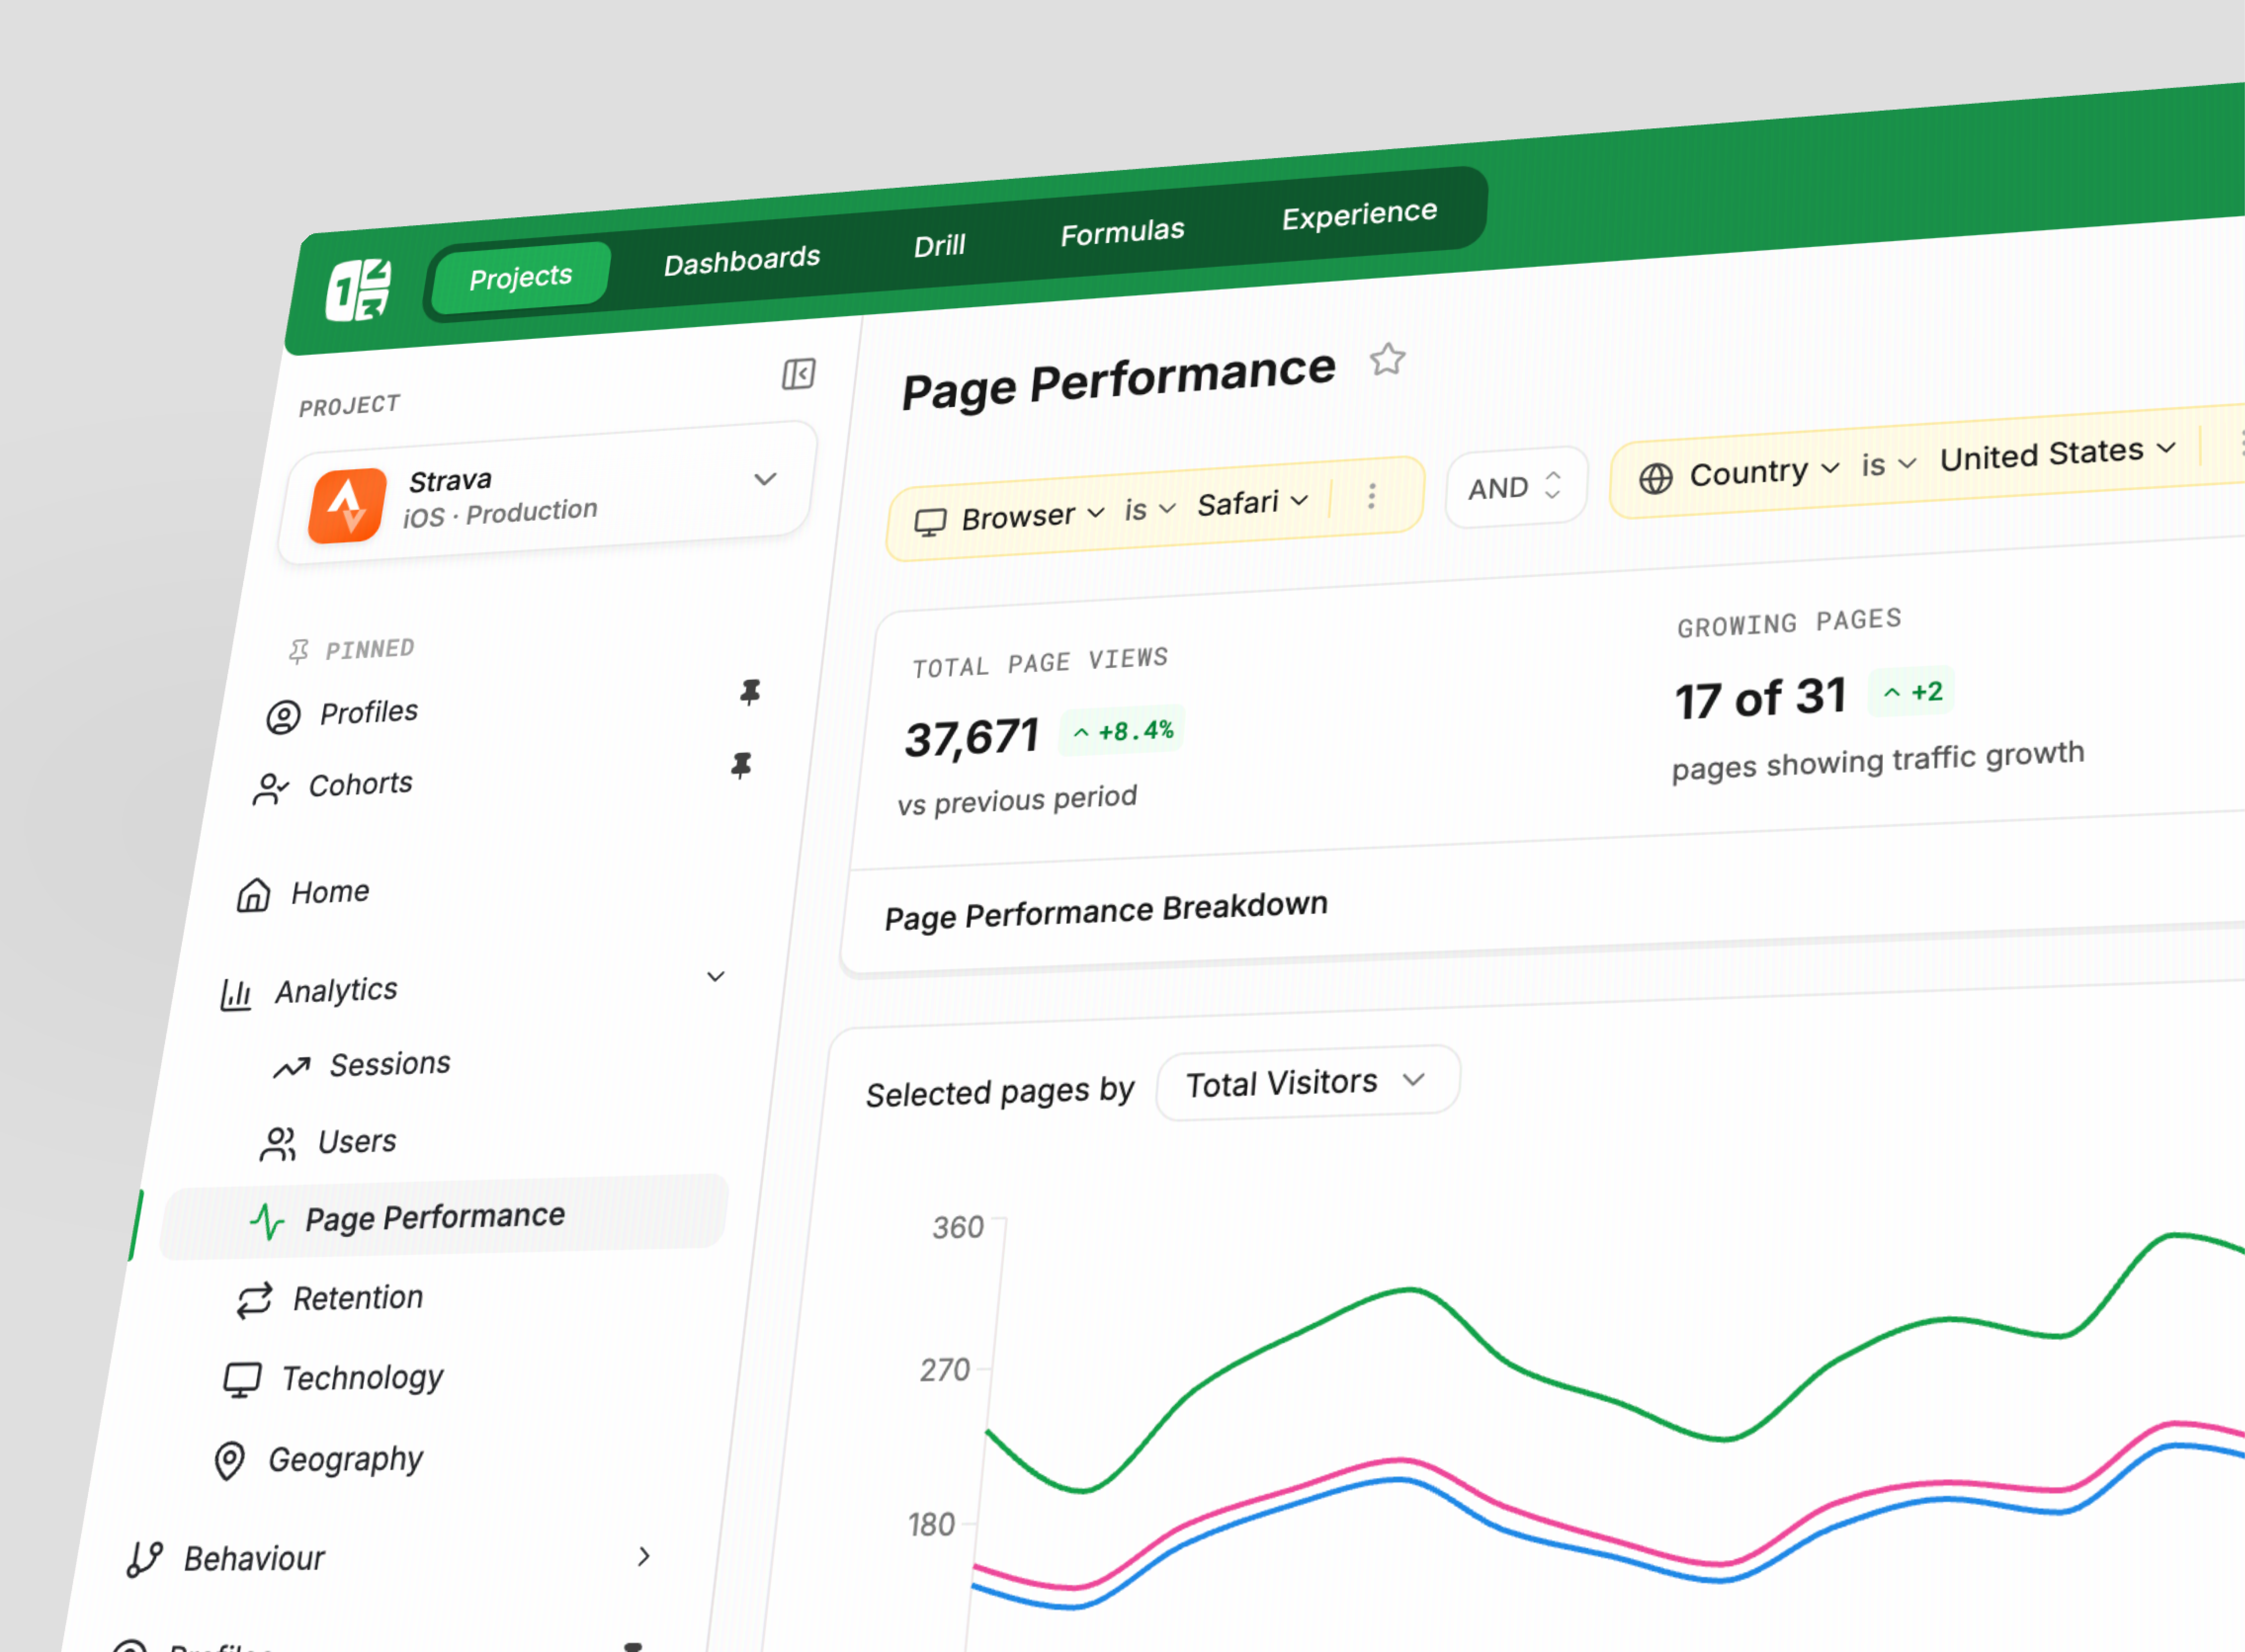Click the Strava project app icon

coord(347,506)
